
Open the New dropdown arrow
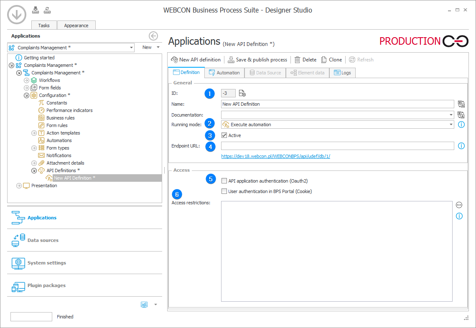click(x=158, y=47)
